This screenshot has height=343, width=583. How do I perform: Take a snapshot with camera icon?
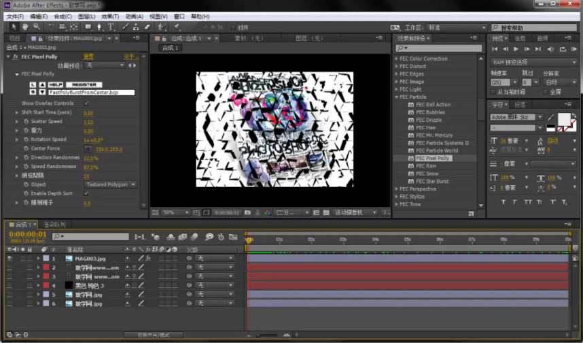click(247, 212)
